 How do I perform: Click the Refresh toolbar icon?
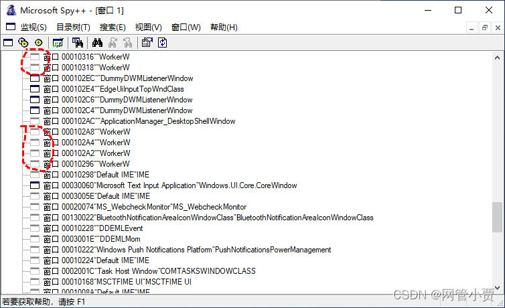tap(162, 42)
